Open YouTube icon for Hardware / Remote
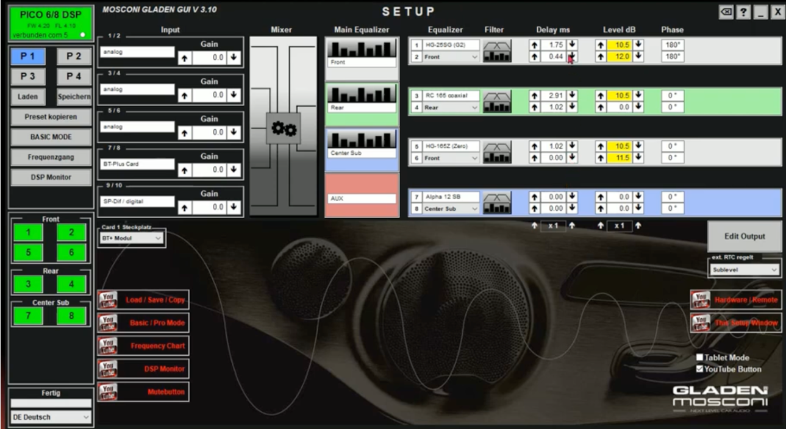The image size is (786, 429). point(700,300)
